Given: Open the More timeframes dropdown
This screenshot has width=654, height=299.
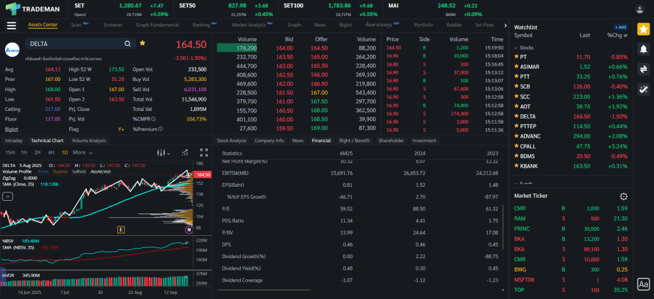Looking at the screenshot, I should point(82,152).
